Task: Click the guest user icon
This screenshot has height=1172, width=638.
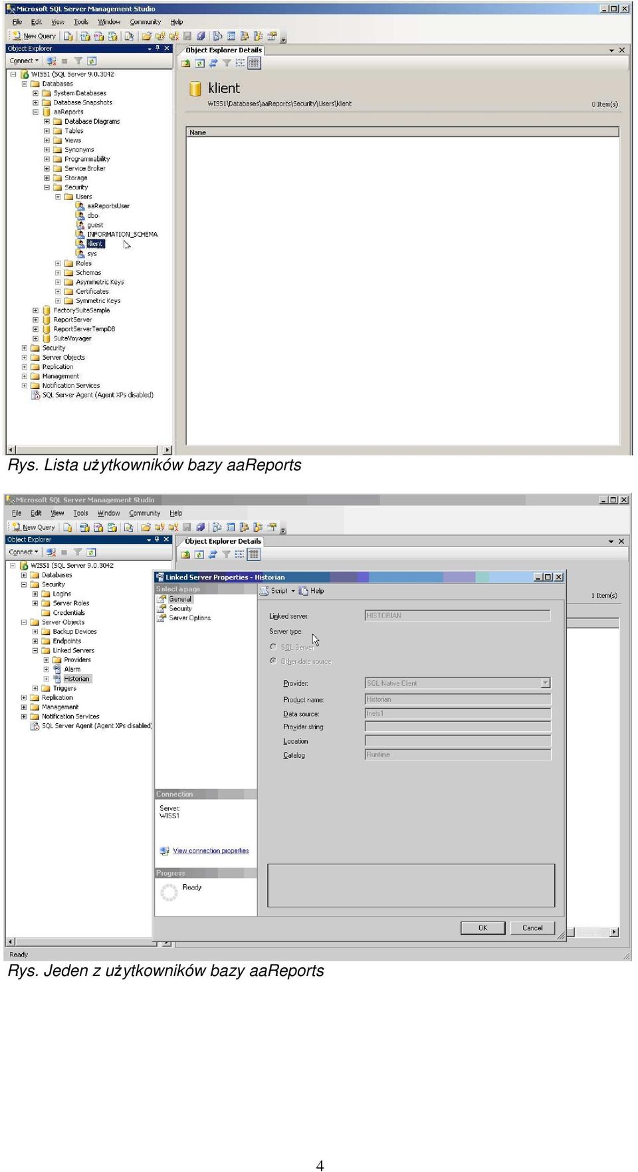Action: (x=80, y=225)
